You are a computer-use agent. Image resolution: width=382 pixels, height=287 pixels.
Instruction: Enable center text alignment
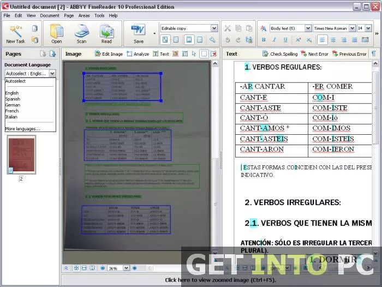pos(333,40)
